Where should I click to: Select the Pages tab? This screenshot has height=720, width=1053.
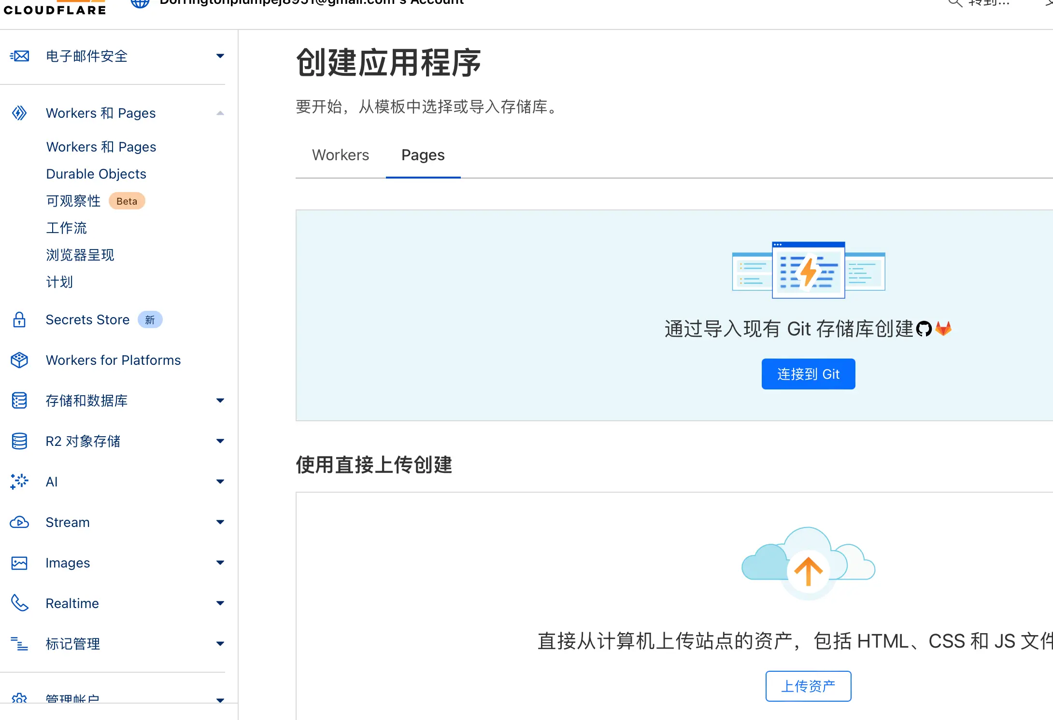(423, 155)
